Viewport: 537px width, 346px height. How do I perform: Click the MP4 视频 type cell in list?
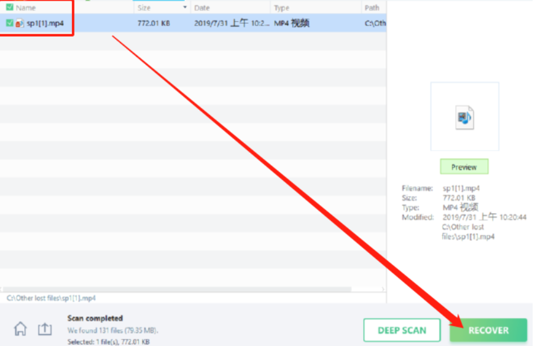(x=291, y=24)
